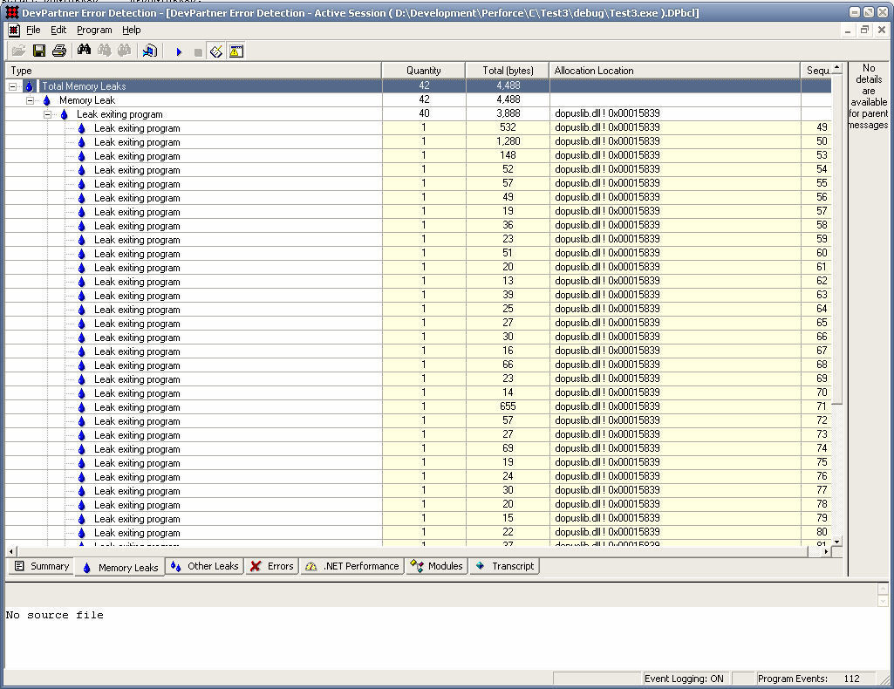This screenshot has height=689, width=894.
Task: Click the blue Start program arrow
Action: point(179,52)
